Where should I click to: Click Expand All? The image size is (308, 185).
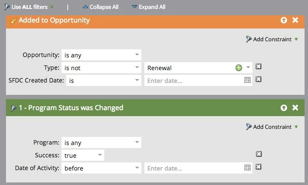tap(148, 7)
